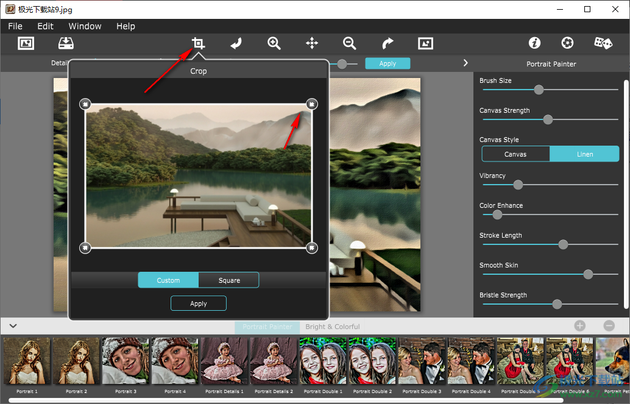Click the top toolbar Apply button

point(388,63)
